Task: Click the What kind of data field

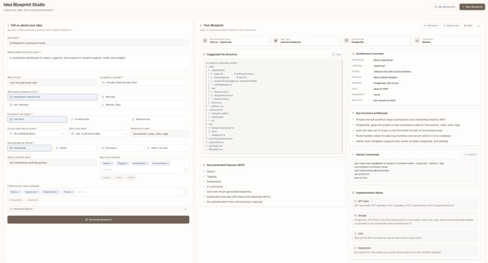Action: pyautogui.click(x=160, y=134)
